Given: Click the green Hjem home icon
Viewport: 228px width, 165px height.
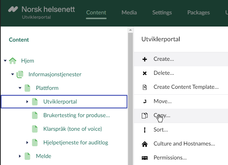Looking at the screenshot, I should pos(13,61).
